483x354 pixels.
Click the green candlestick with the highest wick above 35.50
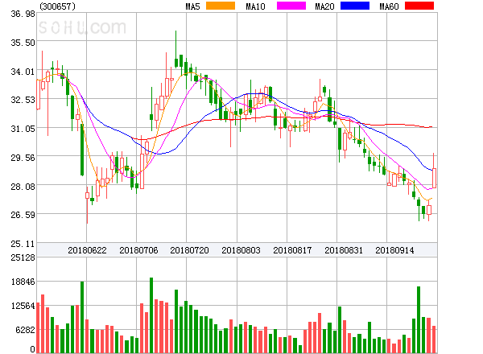(x=176, y=63)
